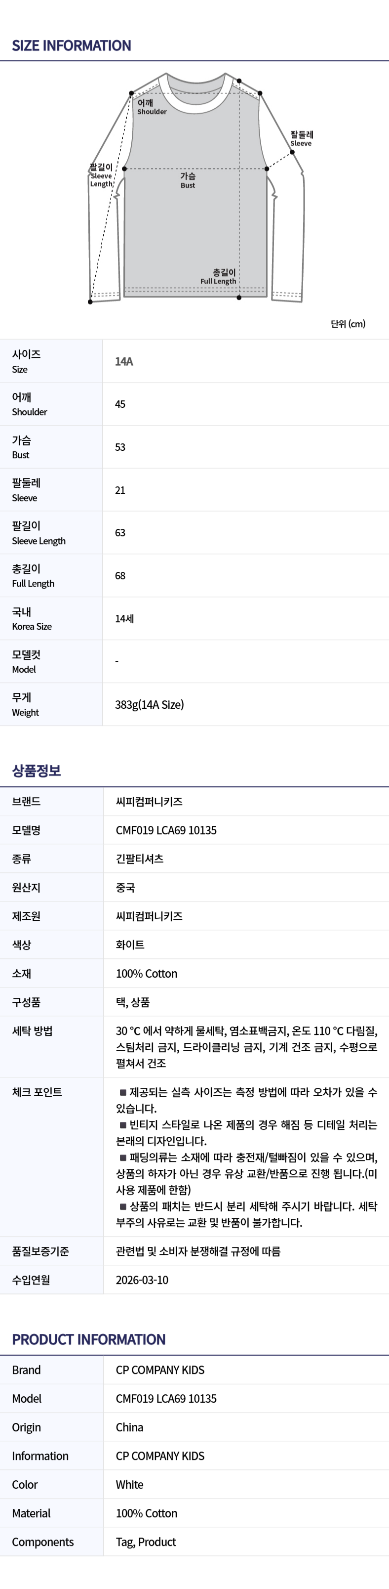Click the Korea Size value 14세
The height and width of the screenshot is (1589, 389).
point(124,619)
